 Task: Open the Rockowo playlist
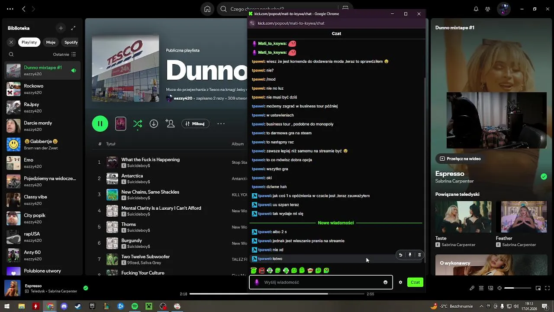tap(42, 89)
